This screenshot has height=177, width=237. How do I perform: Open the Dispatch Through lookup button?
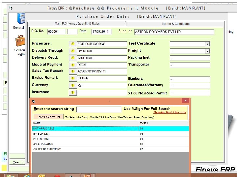(x=73, y=51)
